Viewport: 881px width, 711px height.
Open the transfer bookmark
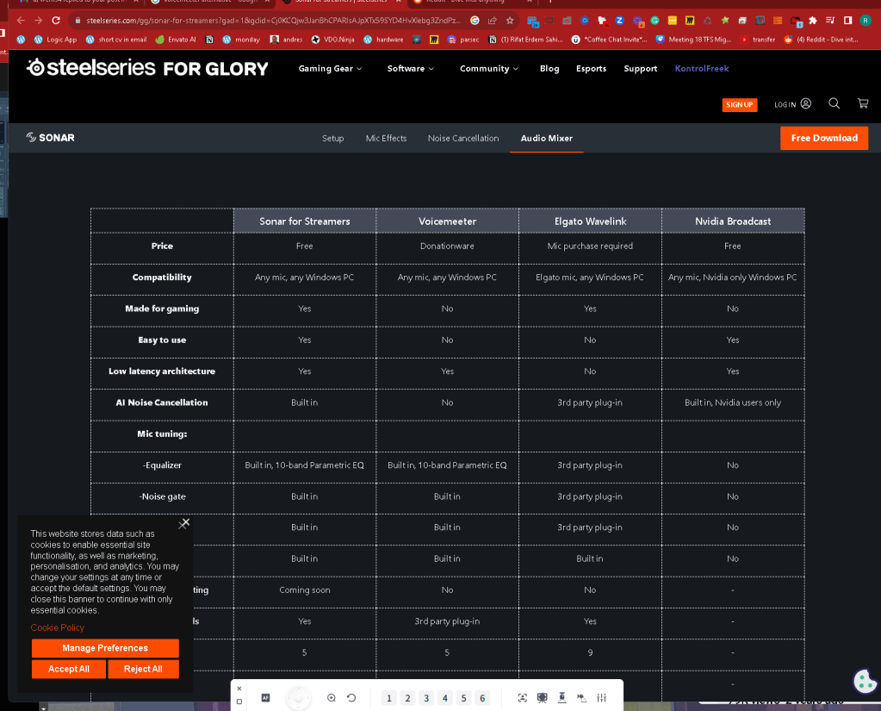[x=757, y=40]
